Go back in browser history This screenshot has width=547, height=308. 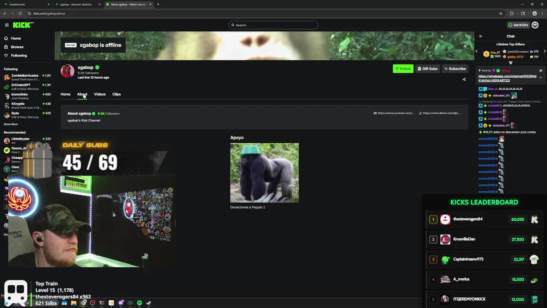pos(5,13)
